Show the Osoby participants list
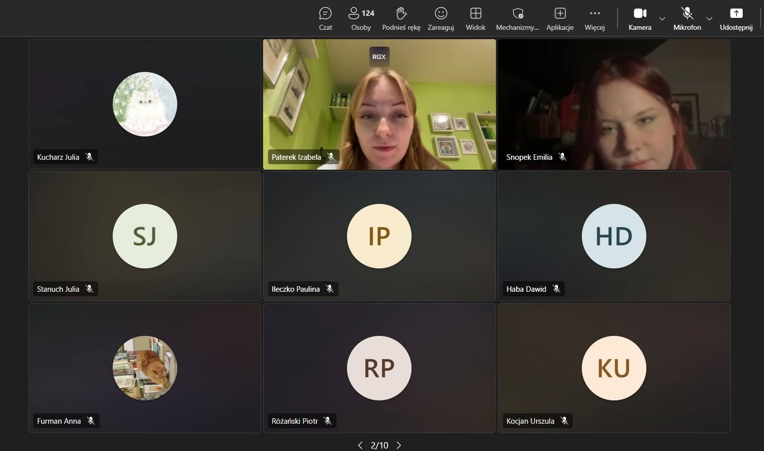This screenshot has height=451, width=764. point(361,19)
